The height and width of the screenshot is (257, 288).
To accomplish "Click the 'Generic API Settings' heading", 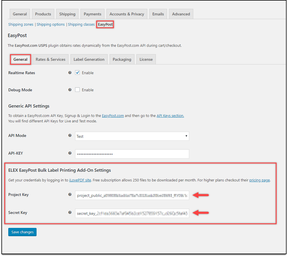I will pos(29,106).
